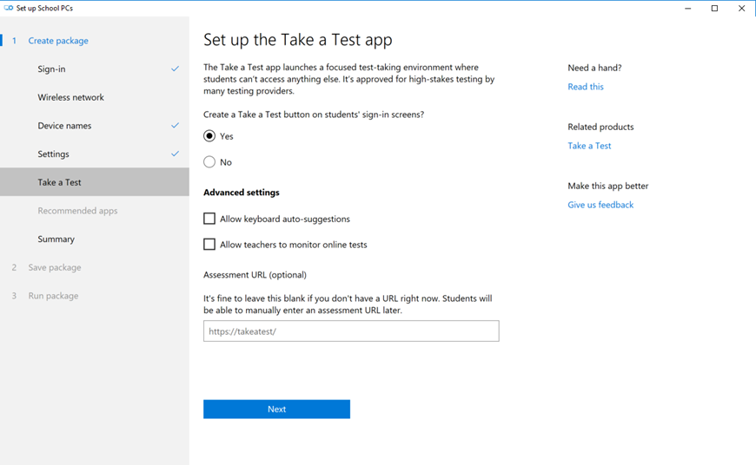Screen dimensions: 756x465
Task: Open the Take a Test related product link
Action: [x=589, y=146]
